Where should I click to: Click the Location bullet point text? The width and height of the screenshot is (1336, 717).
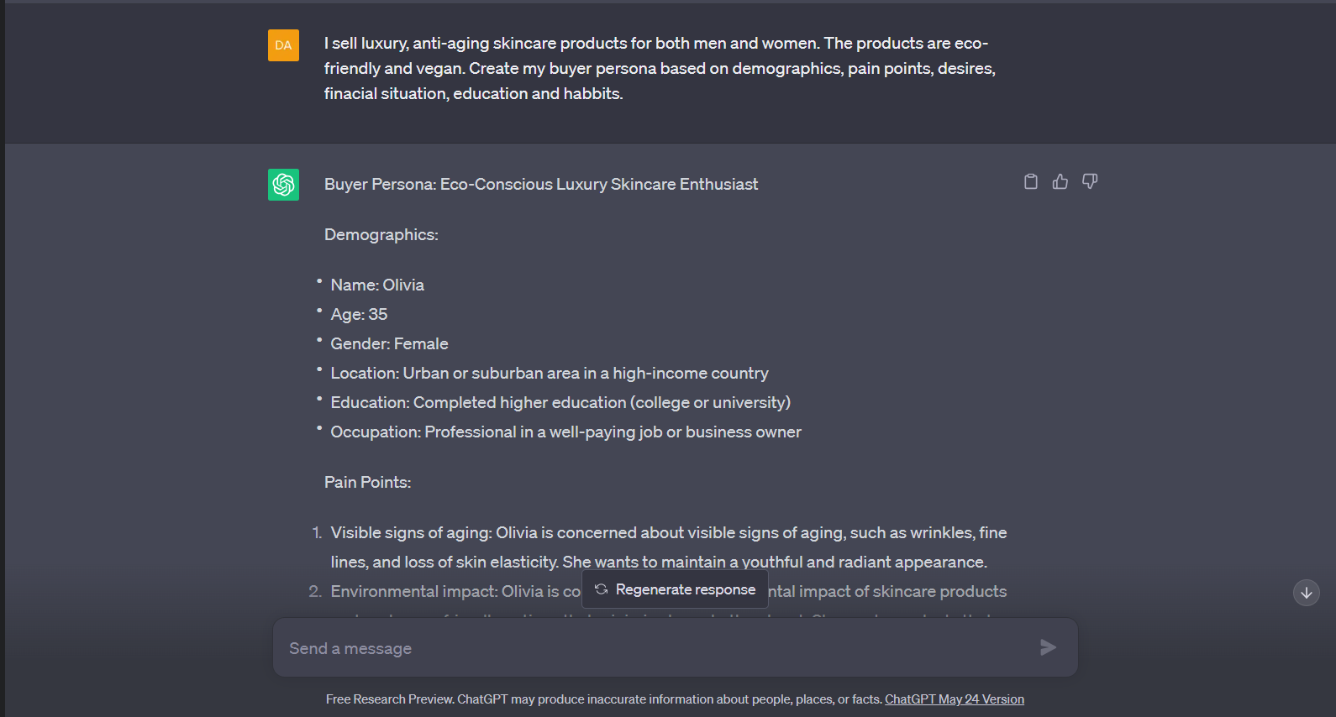pyautogui.click(x=550, y=374)
